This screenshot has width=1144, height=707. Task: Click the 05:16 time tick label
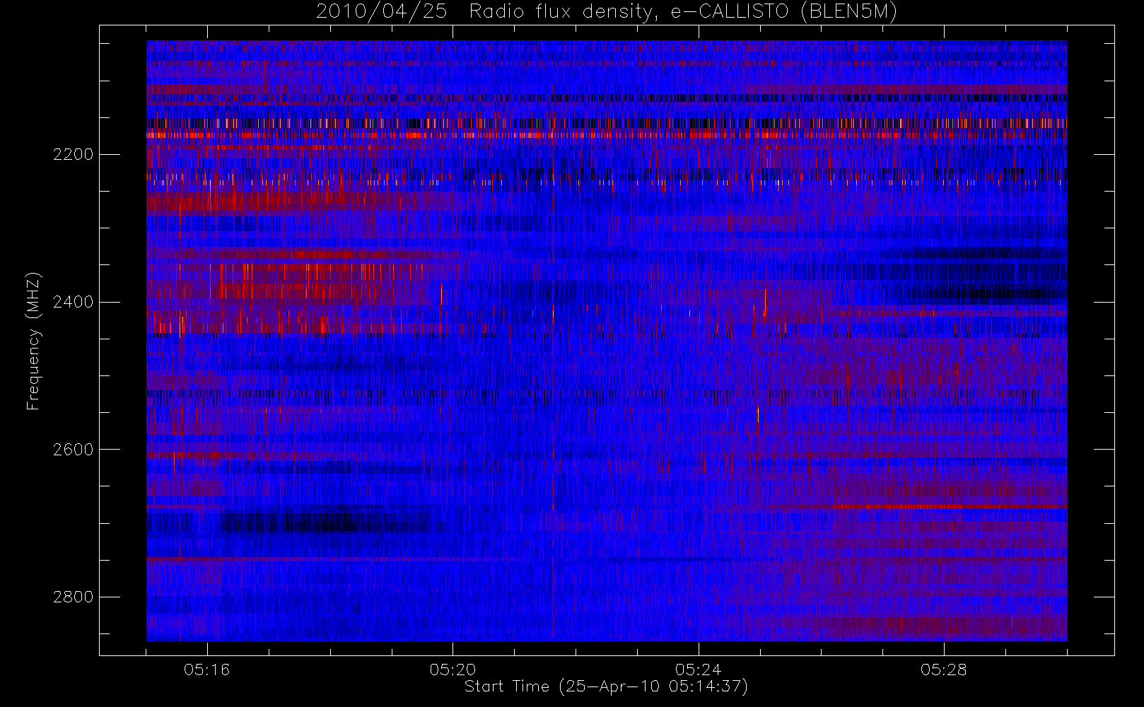[207, 670]
